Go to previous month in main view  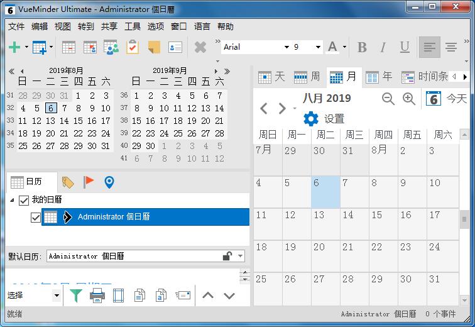coord(263,108)
